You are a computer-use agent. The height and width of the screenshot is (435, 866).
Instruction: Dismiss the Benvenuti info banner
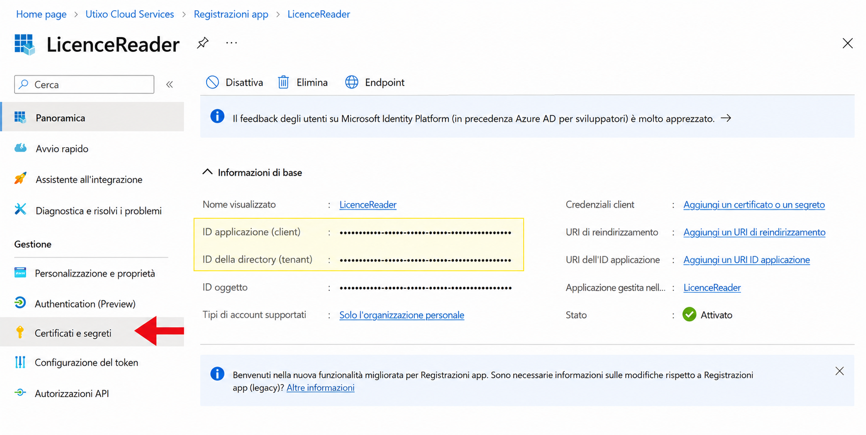coord(840,371)
